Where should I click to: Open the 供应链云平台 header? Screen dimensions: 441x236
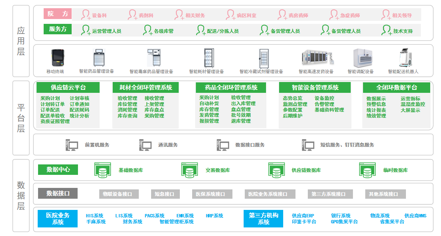(68, 87)
